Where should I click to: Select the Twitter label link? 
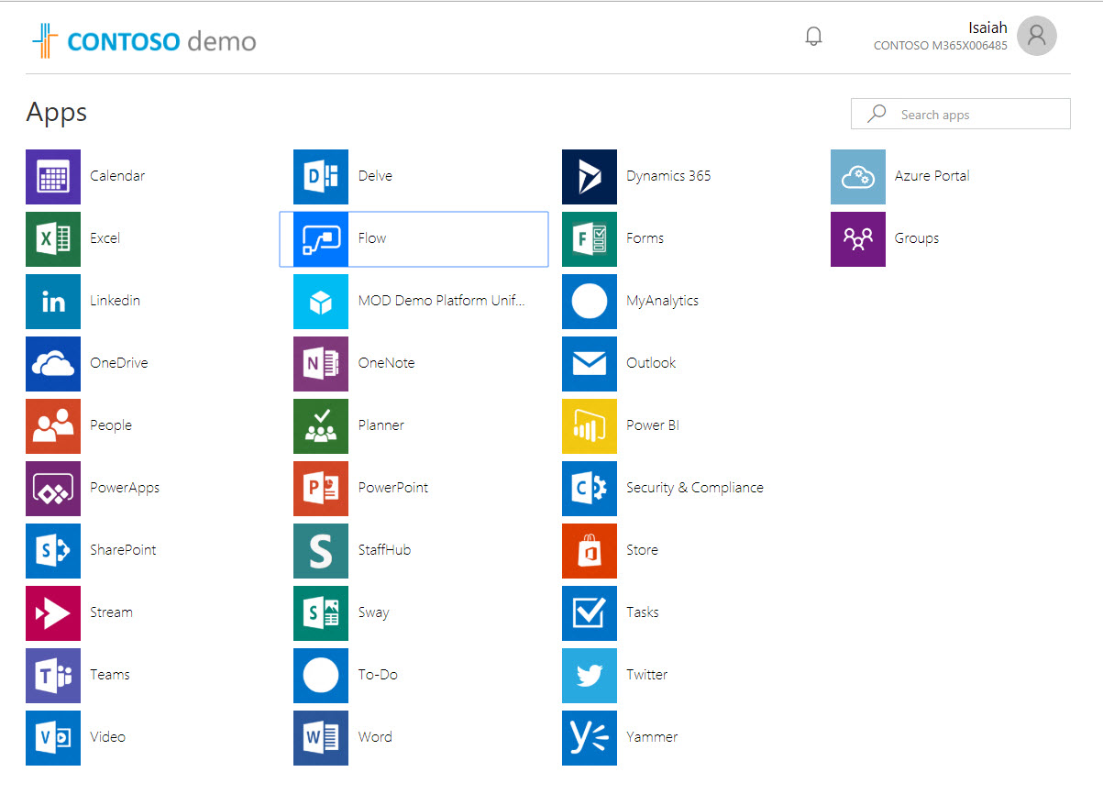point(646,675)
